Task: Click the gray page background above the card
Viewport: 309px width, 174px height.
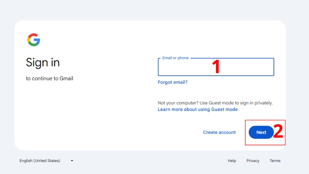Action: click(154, 10)
